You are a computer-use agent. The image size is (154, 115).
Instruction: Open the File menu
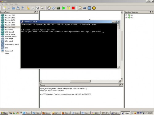coord(2,4)
